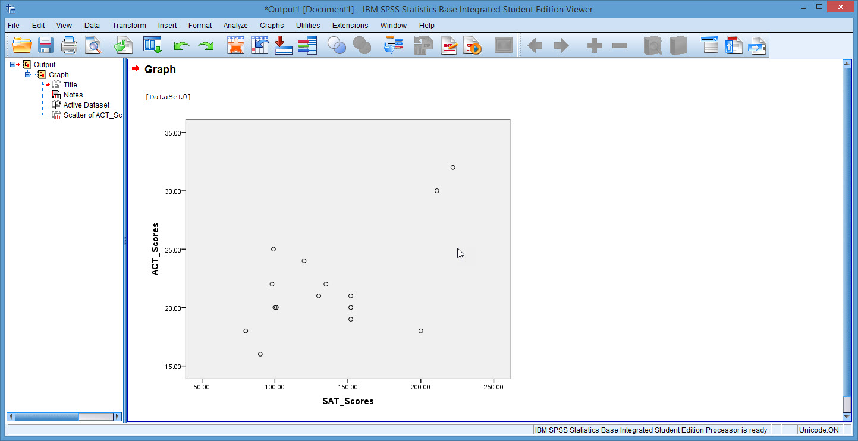Collapse the Graph tree node
The height and width of the screenshot is (441, 858).
(27, 74)
